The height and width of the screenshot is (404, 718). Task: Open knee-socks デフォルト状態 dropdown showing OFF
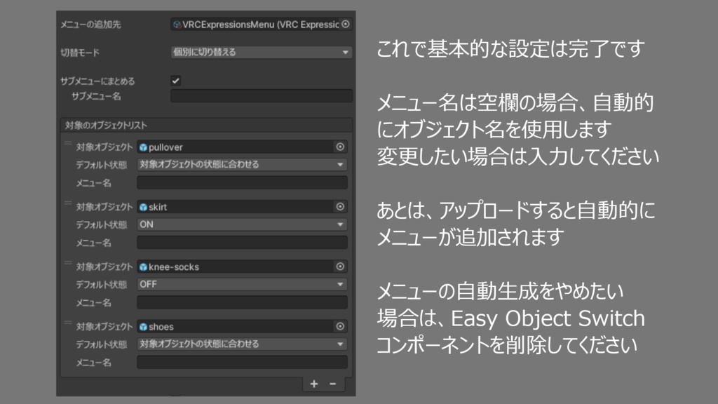pyautogui.click(x=242, y=283)
